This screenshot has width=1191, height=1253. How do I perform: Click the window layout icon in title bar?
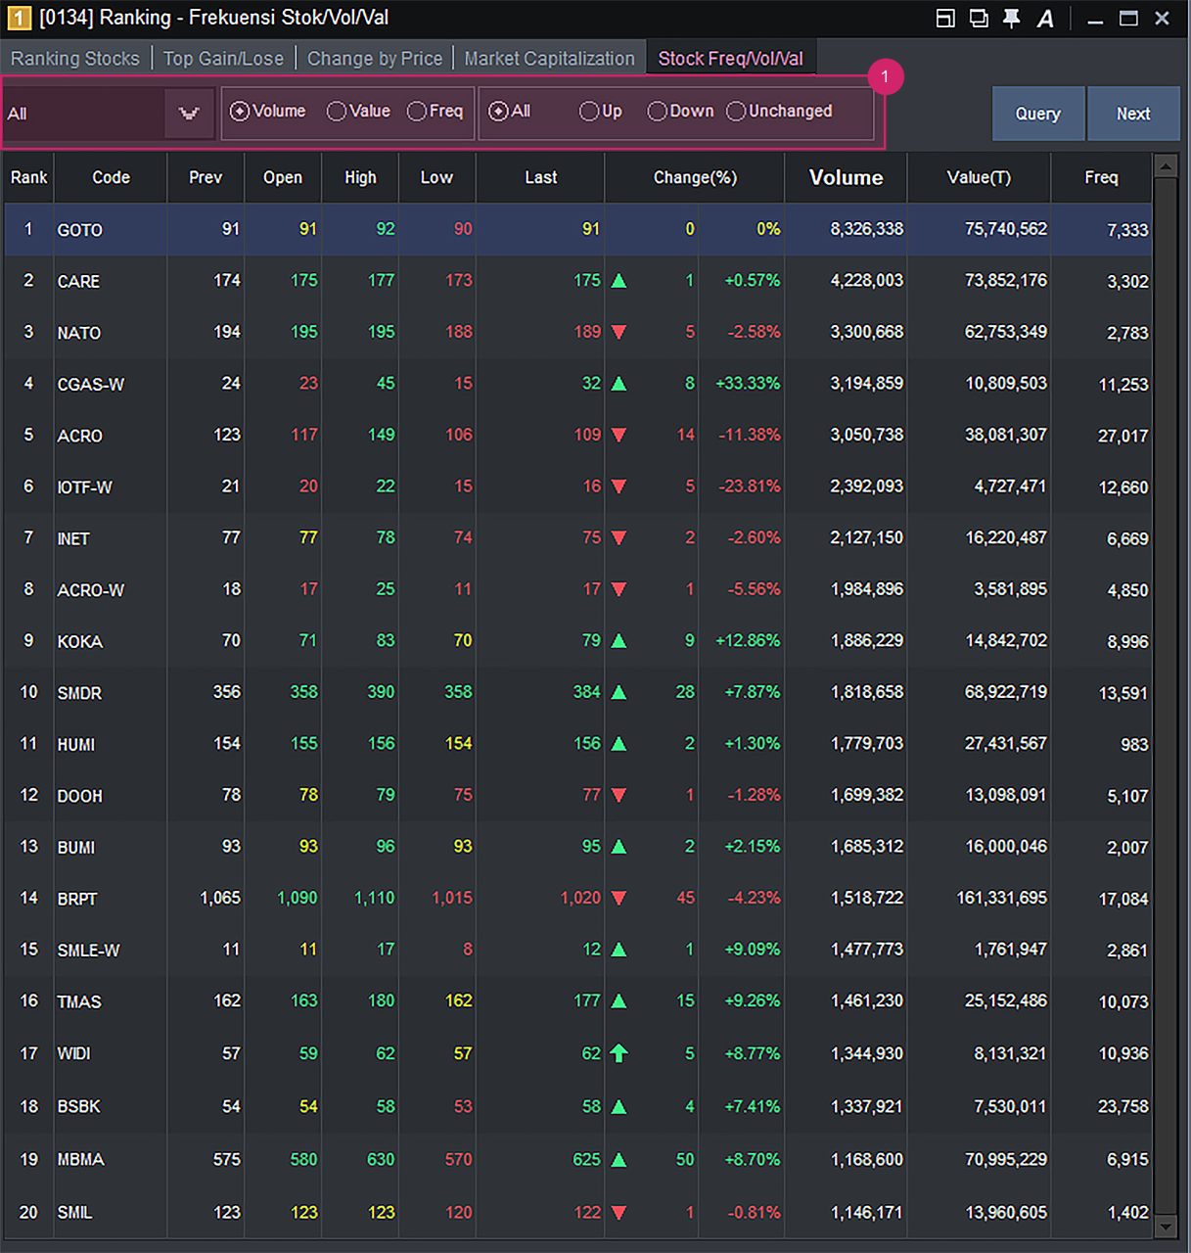click(x=945, y=19)
